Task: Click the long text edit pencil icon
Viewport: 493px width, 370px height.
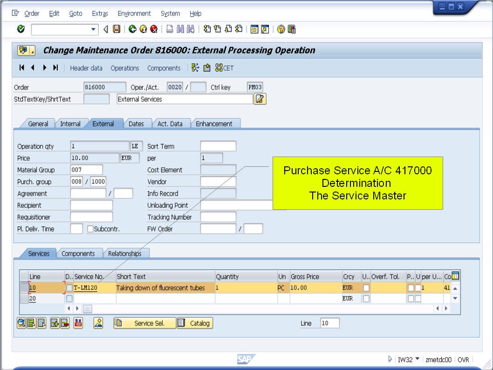Action: click(x=260, y=99)
